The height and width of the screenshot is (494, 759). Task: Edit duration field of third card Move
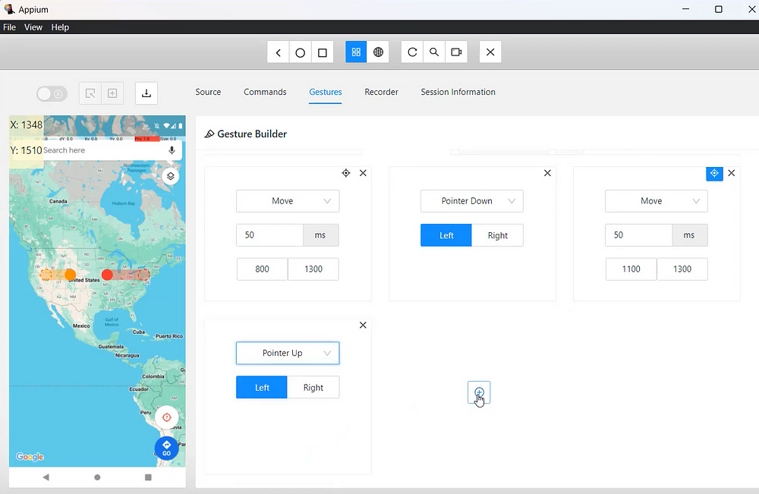point(638,235)
